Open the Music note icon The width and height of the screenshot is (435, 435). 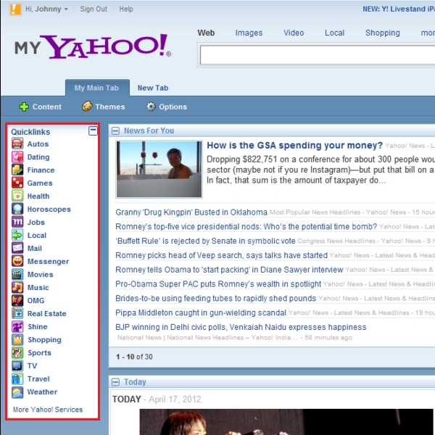coord(17,287)
